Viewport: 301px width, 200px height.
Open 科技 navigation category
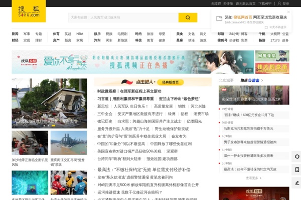(x=138, y=40)
